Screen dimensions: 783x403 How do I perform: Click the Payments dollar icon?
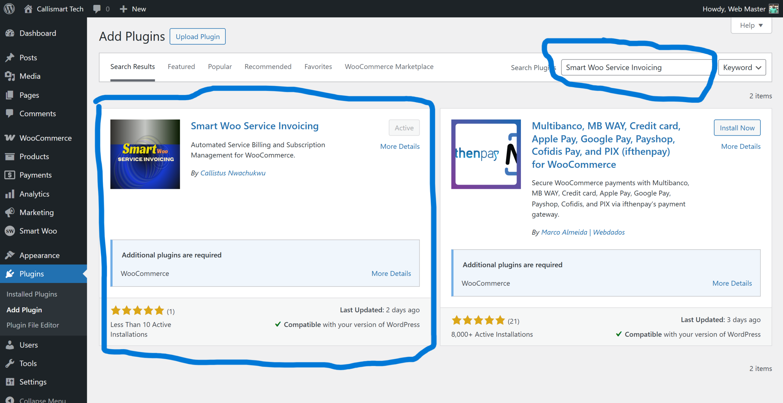(x=10, y=175)
